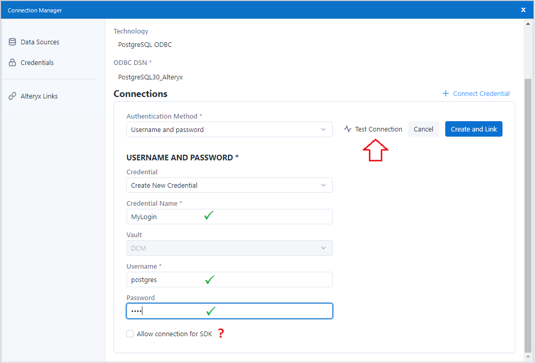Click the green checkmark beside MyLogin
Viewport: 535px width, 363px height.
(208, 216)
